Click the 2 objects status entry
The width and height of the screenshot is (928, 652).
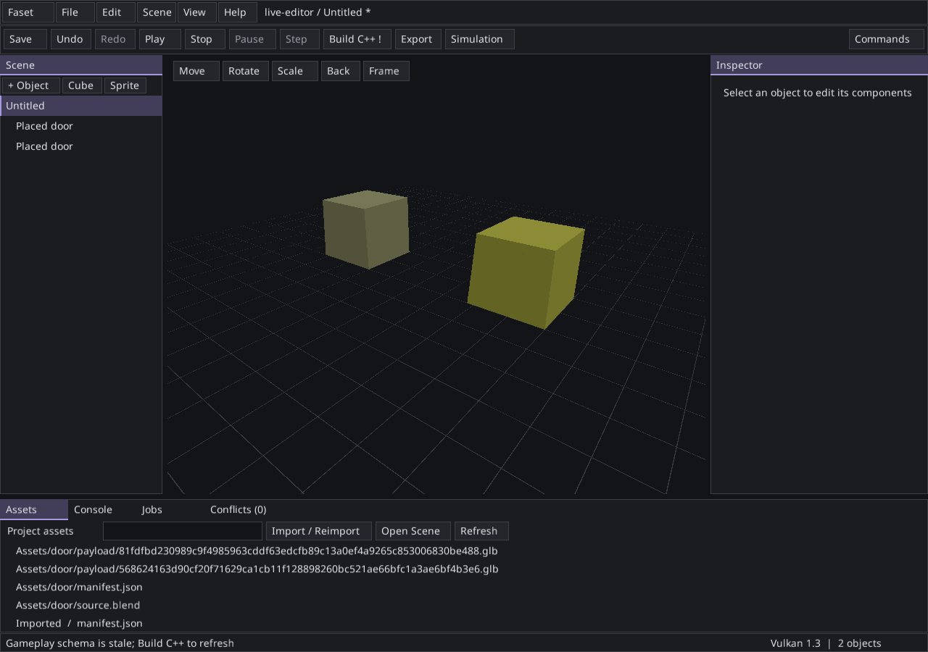pyautogui.click(x=860, y=643)
